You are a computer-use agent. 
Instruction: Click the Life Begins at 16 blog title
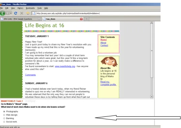coord(44,25)
